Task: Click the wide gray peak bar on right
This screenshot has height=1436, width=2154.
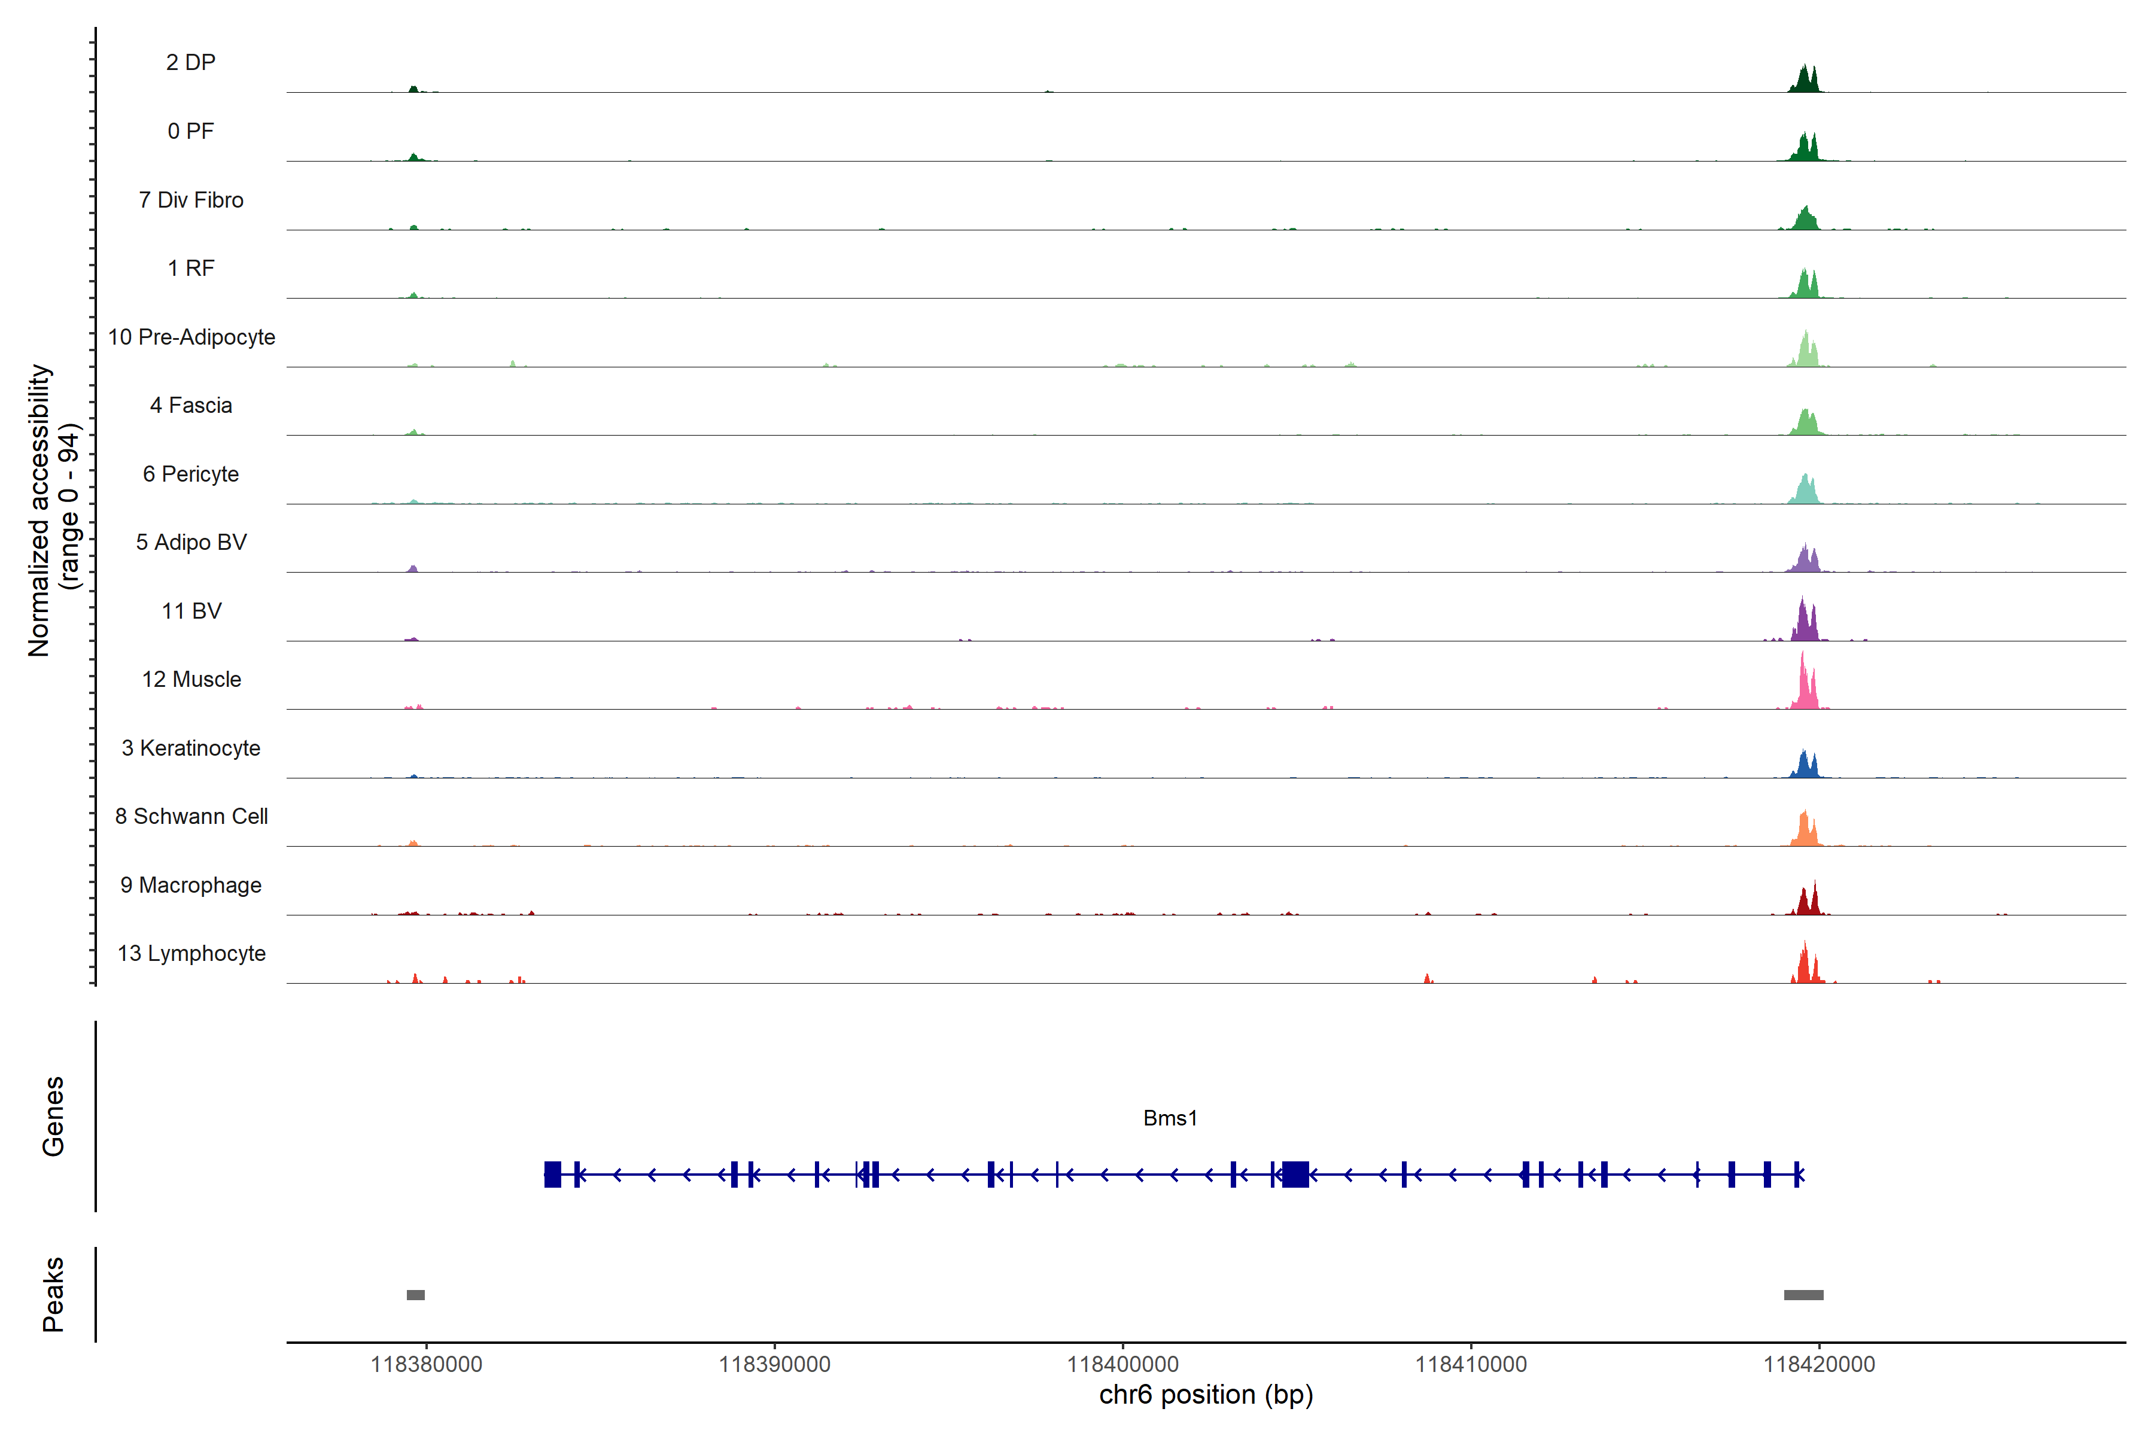Action: point(1803,1295)
